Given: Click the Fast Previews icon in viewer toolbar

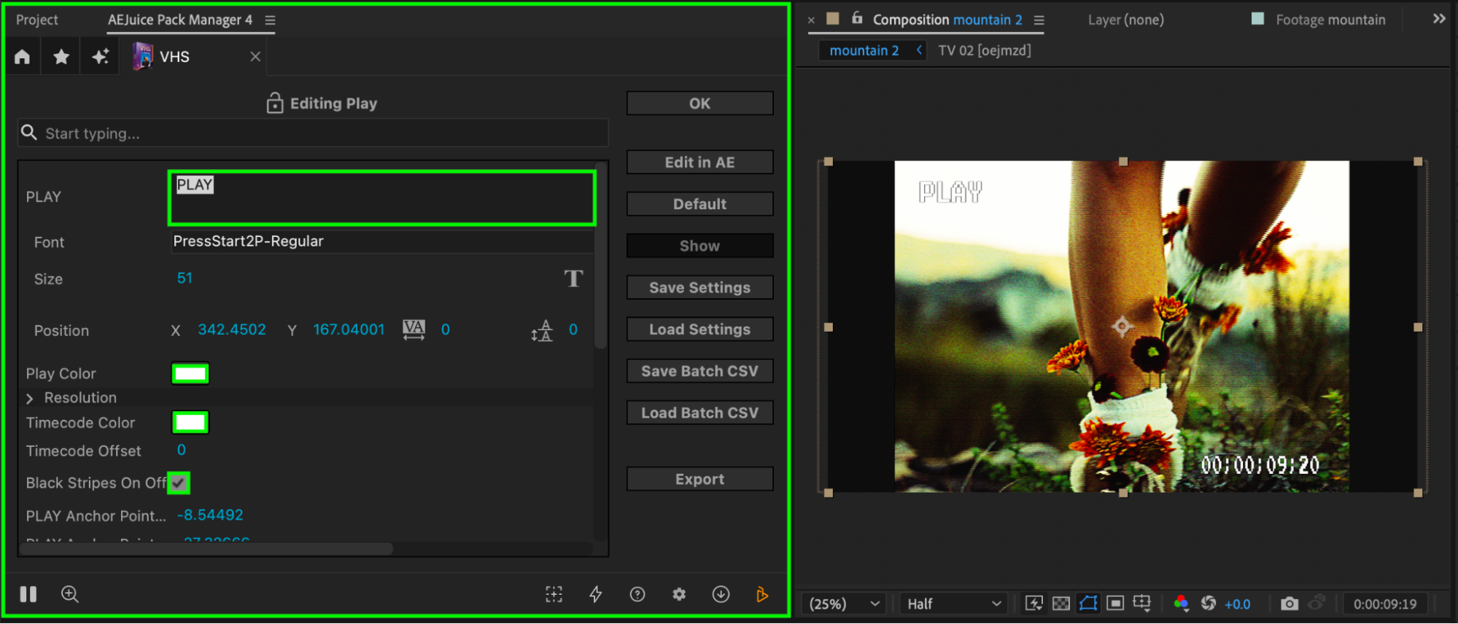Looking at the screenshot, I should click(x=1034, y=604).
